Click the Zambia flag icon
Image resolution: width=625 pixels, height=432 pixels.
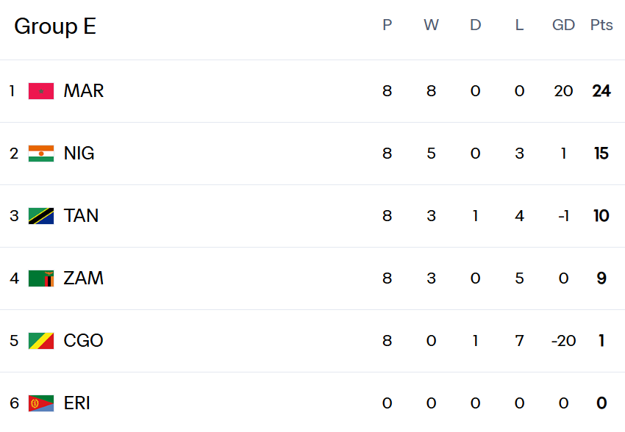pyautogui.click(x=41, y=278)
